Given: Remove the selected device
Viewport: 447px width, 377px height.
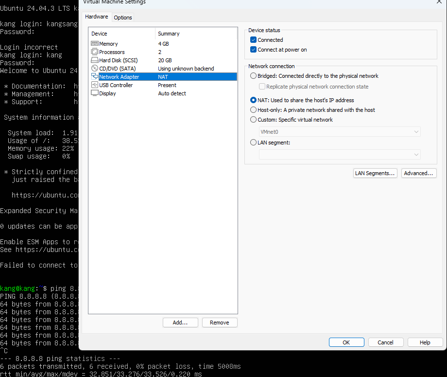Looking at the screenshot, I should [220, 323].
